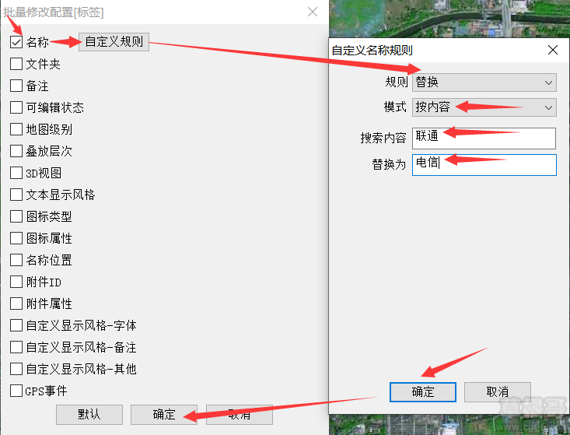Check the 图标属性 checkbox

[x=16, y=238]
